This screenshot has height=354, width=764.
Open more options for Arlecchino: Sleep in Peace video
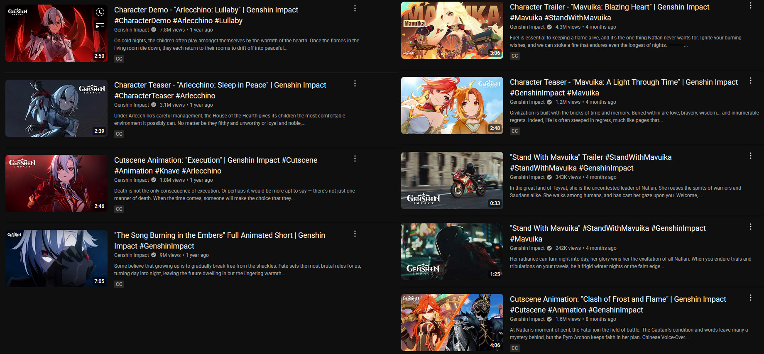pyautogui.click(x=355, y=84)
